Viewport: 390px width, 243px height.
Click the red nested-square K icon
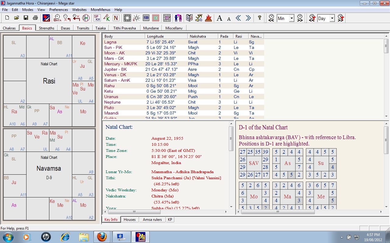pos(155,18)
